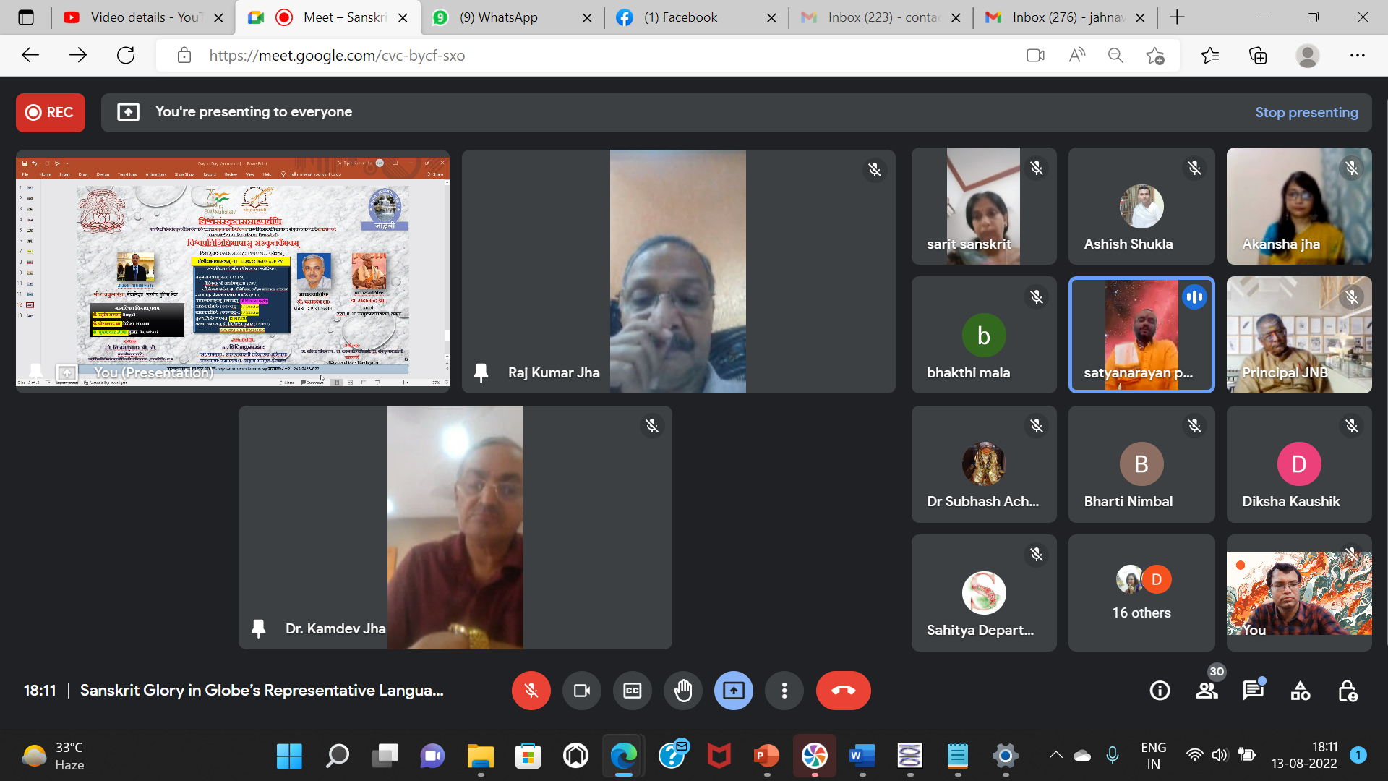Show the participants people panel

(1207, 691)
